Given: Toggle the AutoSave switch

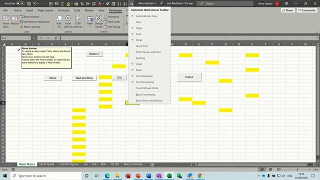Looking at the screenshot, I should tap(20, 3).
